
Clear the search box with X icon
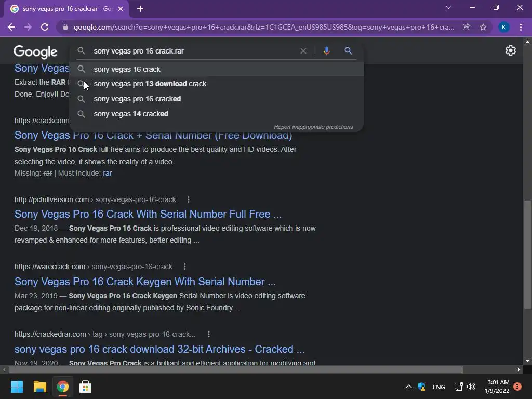pos(303,51)
